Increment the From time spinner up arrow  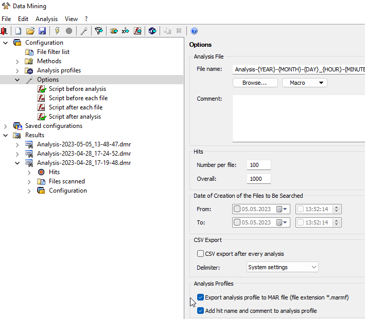(x=336, y=207)
